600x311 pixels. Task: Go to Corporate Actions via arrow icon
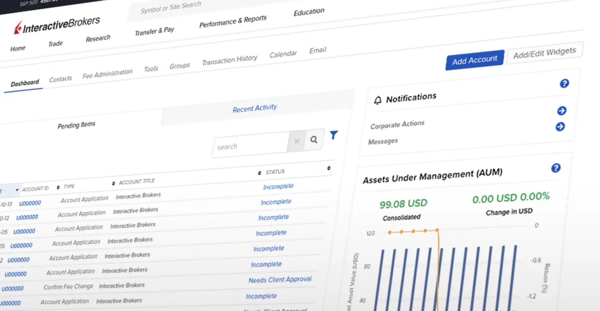click(562, 111)
